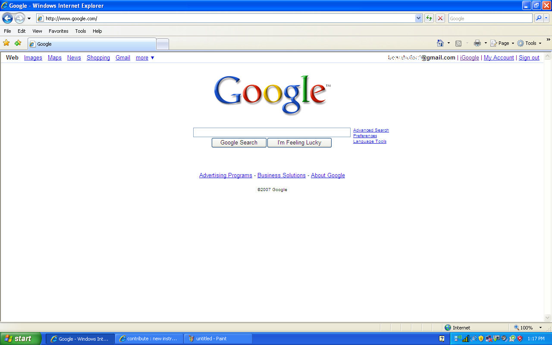Viewport: 552px width, 345px height.
Task: Stop loading with the red X icon
Action: click(440, 18)
